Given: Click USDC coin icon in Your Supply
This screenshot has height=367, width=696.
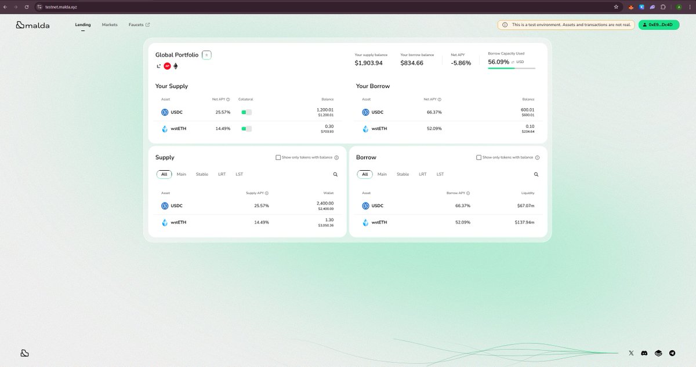Looking at the screenshot, I should (165, 112).
